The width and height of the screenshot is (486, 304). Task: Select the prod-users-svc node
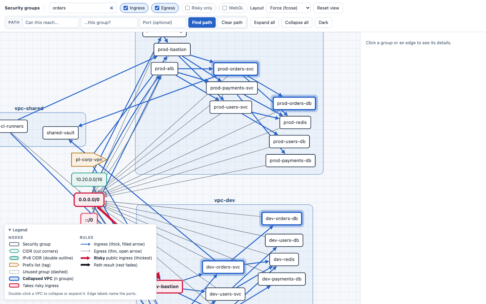click(231, 107)
